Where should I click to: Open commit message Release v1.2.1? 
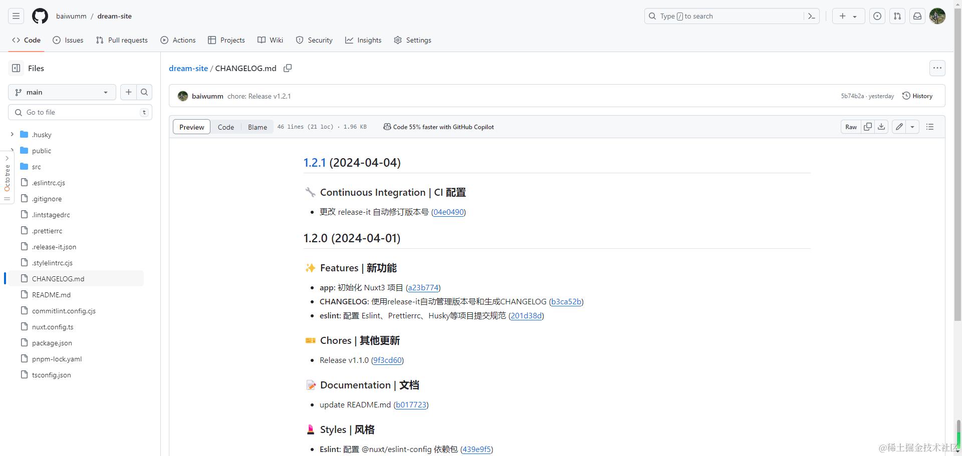[259, 96]
